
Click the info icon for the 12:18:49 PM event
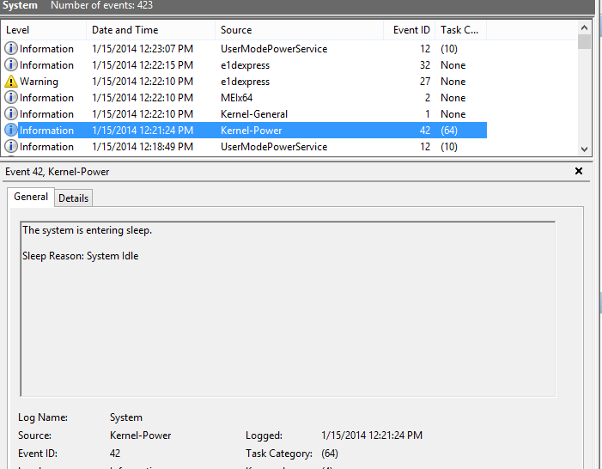(11, 147)
